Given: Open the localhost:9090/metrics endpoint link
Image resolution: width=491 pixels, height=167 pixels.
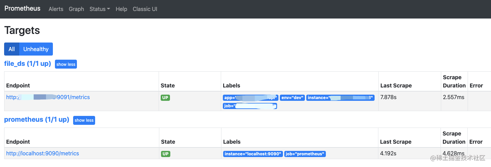Looking at the screenshot, I should coord(43,154).
